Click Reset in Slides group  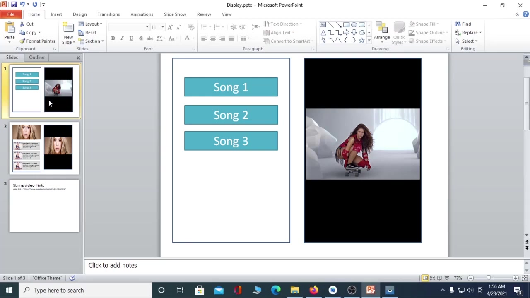tap(87, 33)
